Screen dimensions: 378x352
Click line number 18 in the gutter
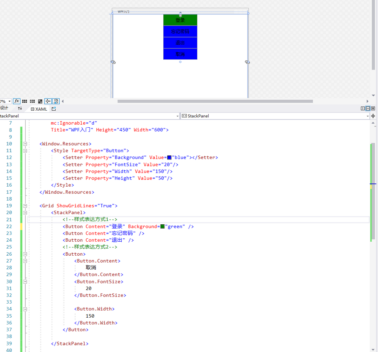coord(9,199)
